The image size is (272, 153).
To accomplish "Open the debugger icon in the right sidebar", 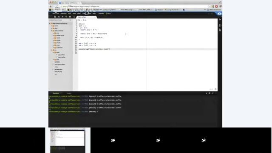I will (x=220, y=30).
